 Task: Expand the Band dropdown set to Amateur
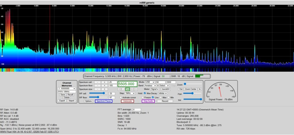[151, 85]
